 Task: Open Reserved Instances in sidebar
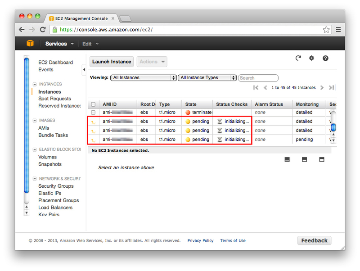pyautogui.click(x=59, y=106)
